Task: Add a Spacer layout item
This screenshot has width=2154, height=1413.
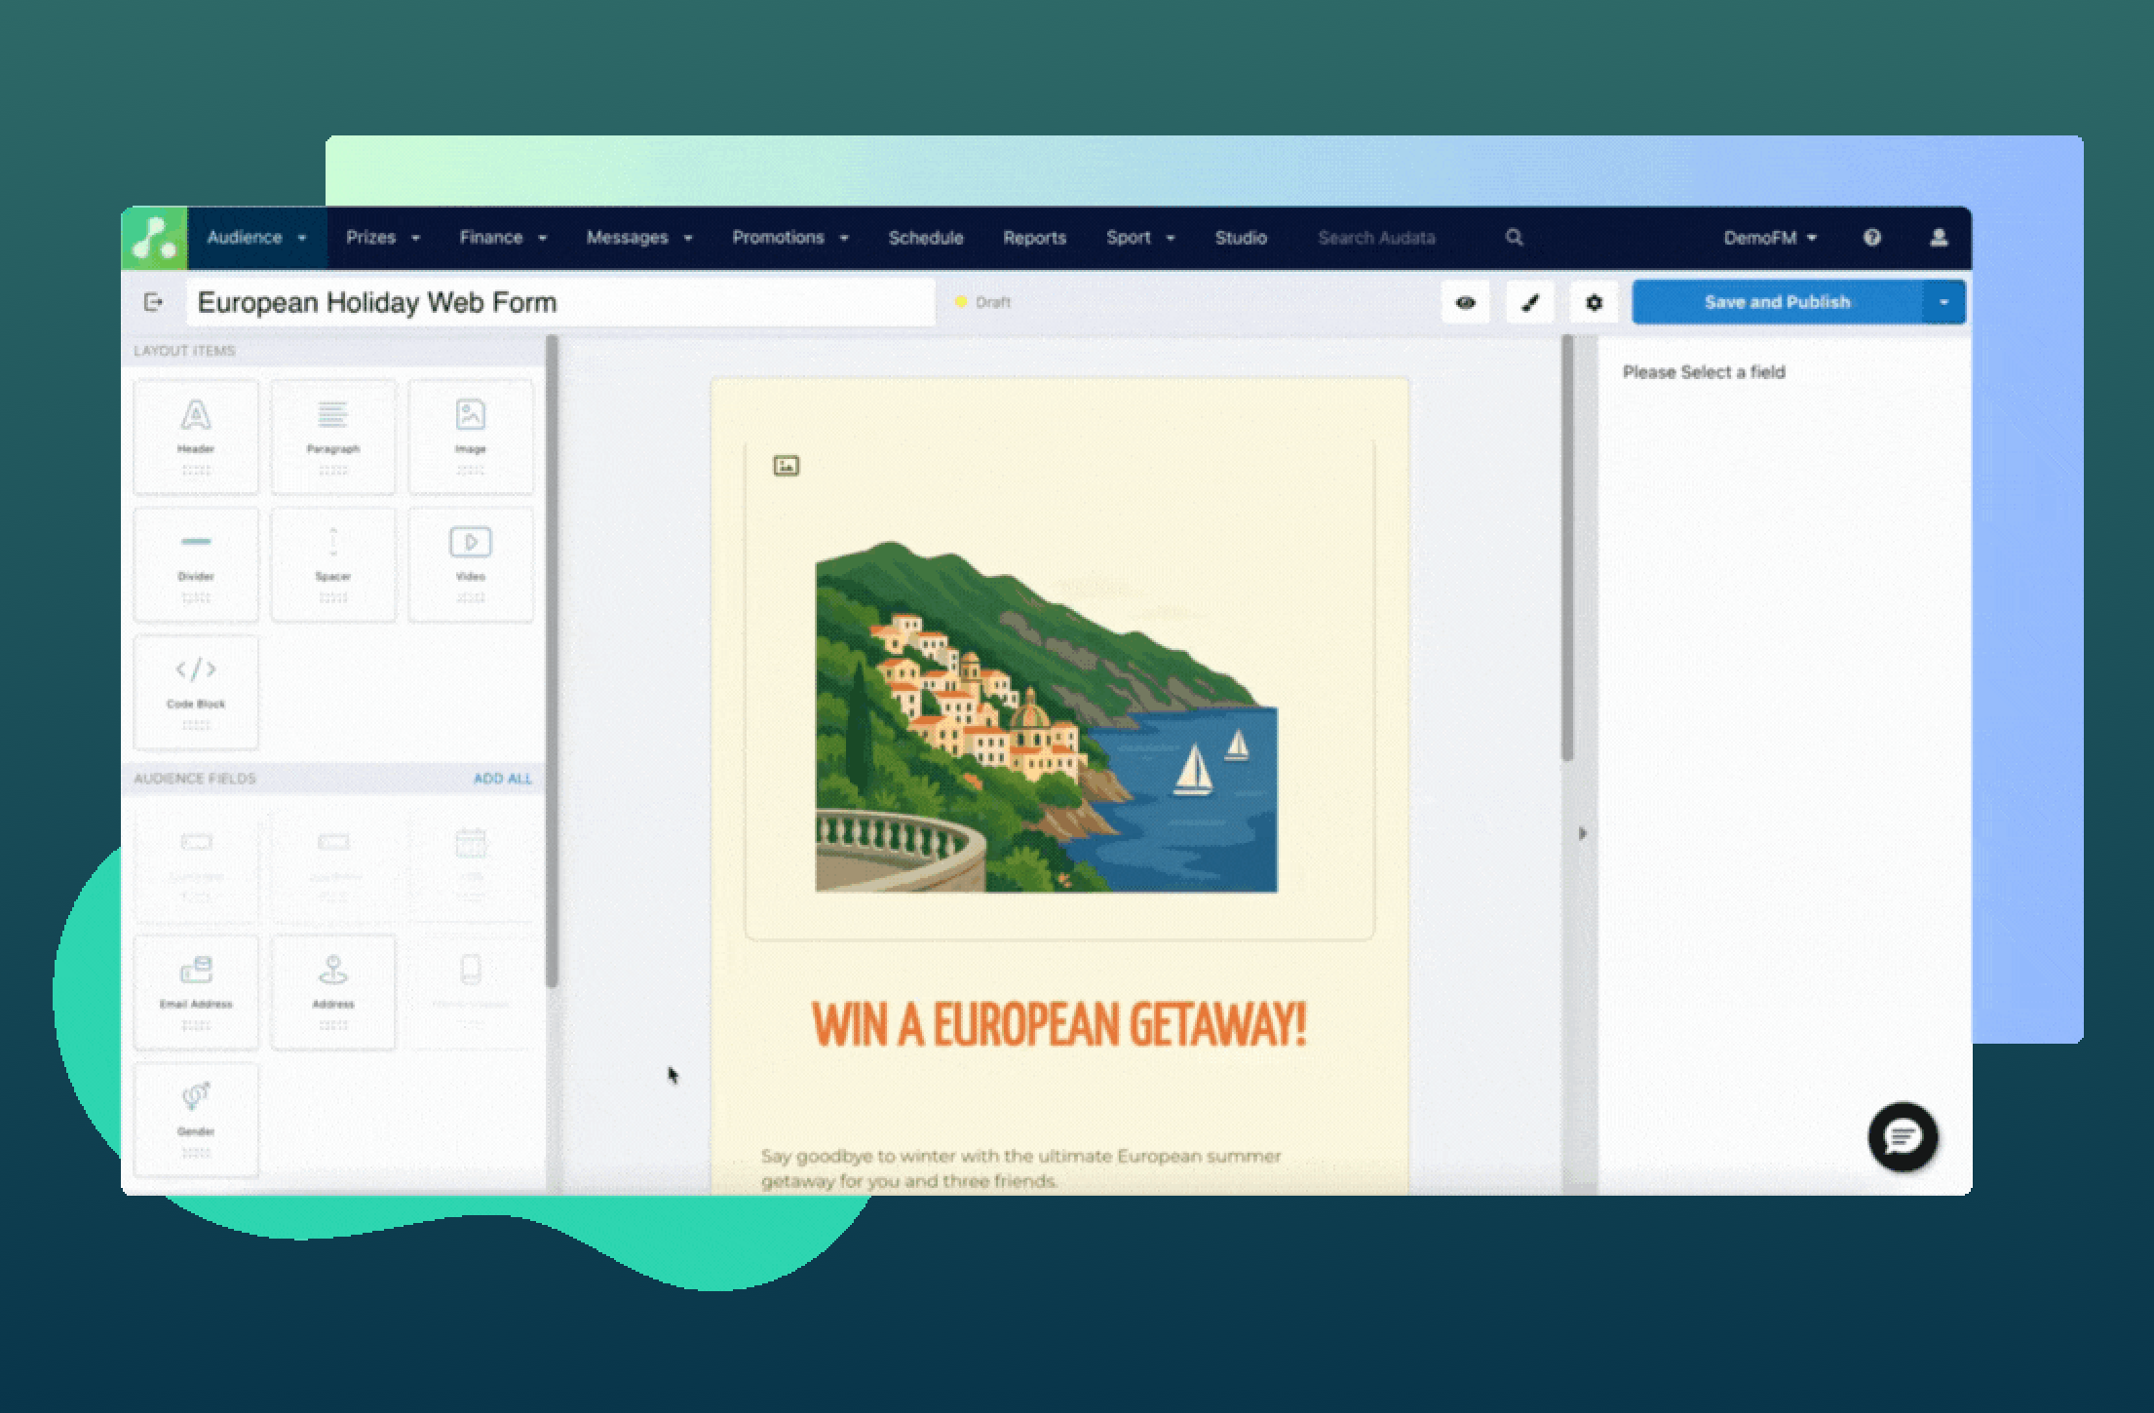Action: point(333,563)
